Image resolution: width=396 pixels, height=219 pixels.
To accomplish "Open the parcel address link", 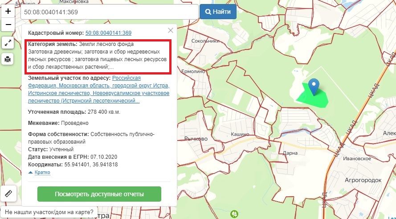I will click(x=99, y=89).
